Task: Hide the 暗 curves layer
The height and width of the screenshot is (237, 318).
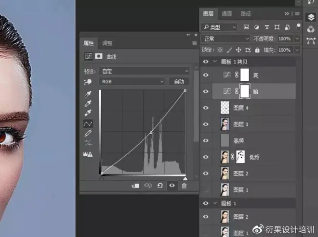Action: coord(206,91)
